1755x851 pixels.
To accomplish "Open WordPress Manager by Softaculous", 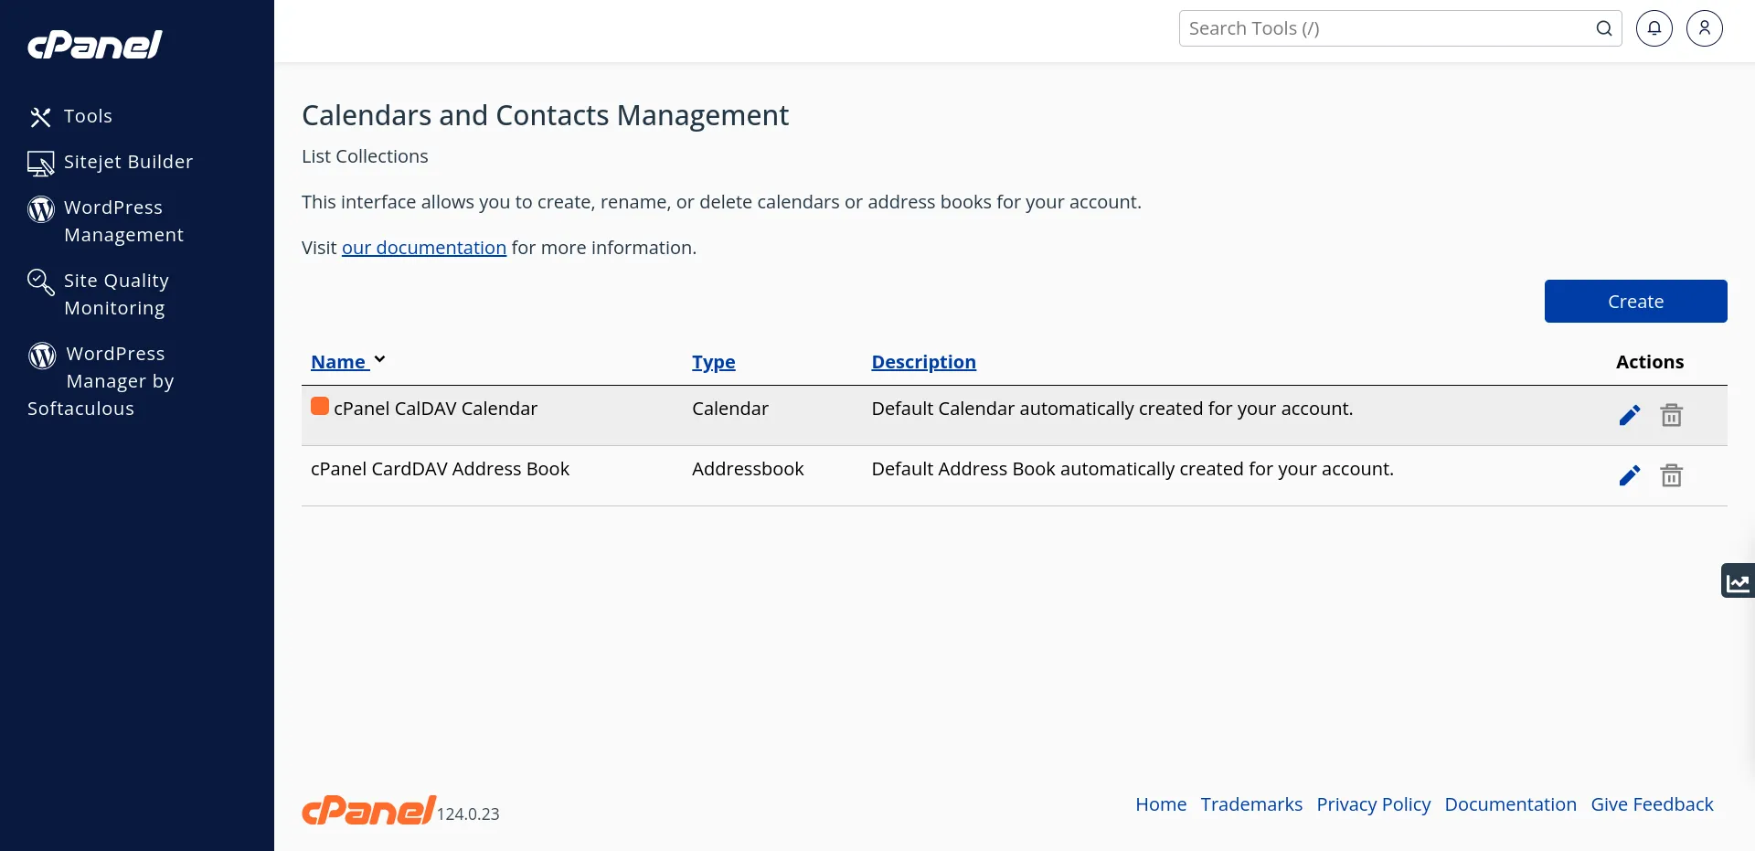I will pyautogui.click(x=101, y=381).
